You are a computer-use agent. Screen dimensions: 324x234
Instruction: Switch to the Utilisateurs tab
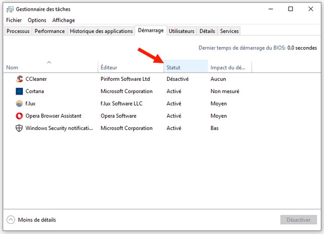(x=181, y=31)
